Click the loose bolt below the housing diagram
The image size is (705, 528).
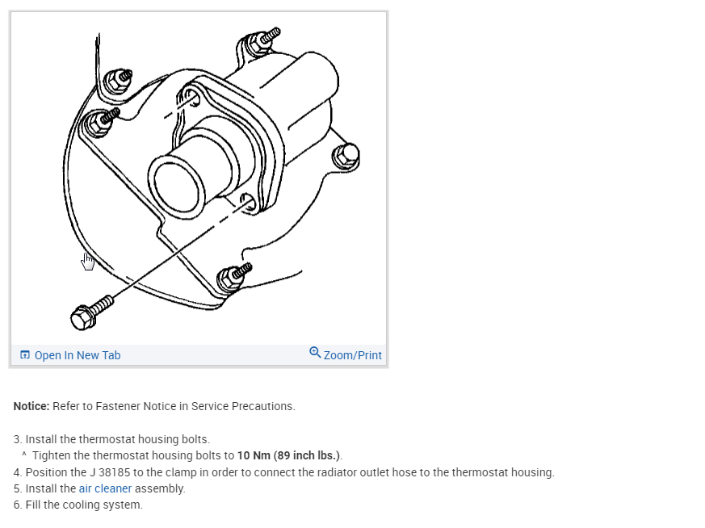[91, 312]
